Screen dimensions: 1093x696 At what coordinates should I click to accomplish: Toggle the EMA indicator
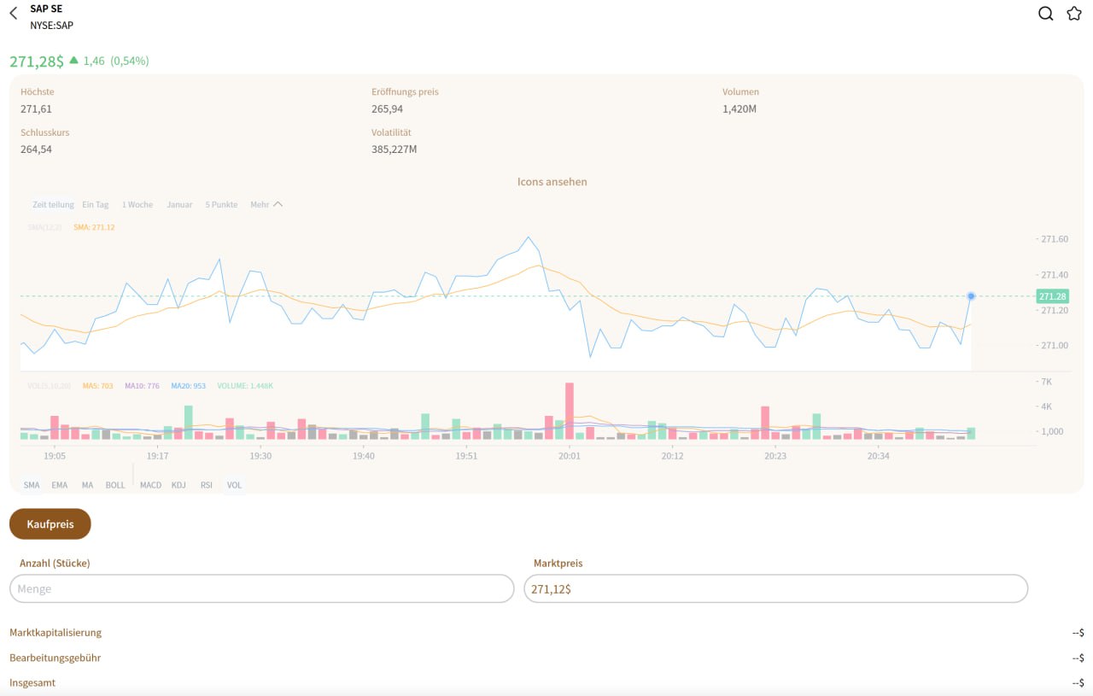pos(59,485)
